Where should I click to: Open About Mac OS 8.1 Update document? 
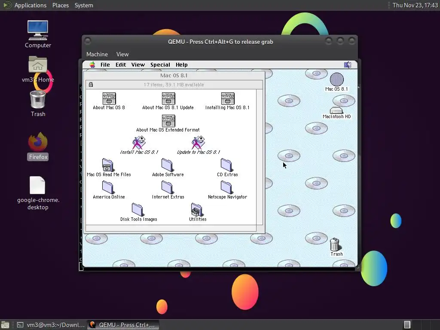click(168, 98)
